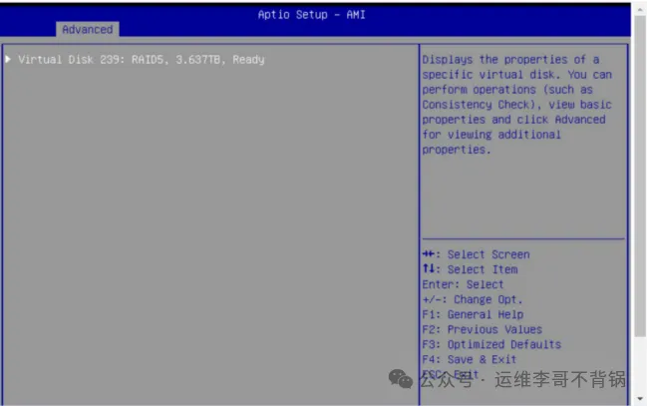This screenshot has height=406, width=647.
Task: Click the 'F4: Save & Exit' line
Action: point(470,359)
